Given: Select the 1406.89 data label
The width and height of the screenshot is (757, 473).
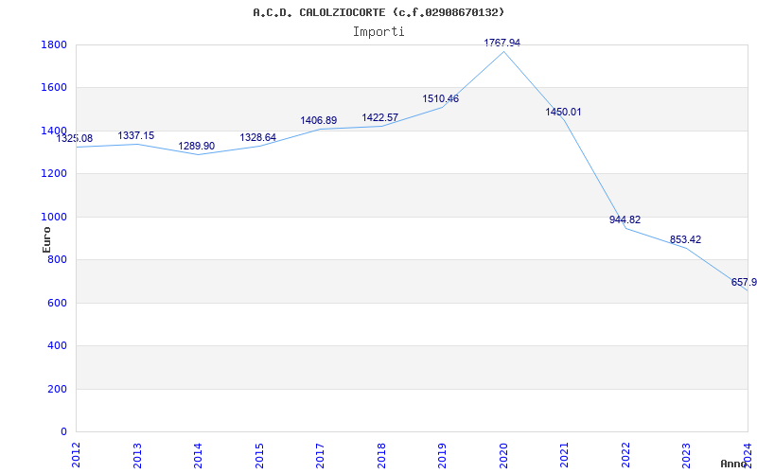Looking at the screenshot, I should click(x=319, y=121).
